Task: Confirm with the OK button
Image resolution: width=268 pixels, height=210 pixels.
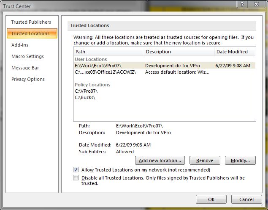Action: coord(211,199)
